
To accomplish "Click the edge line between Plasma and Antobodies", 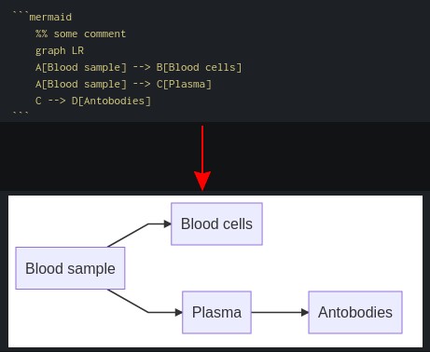I will (x=276, y=312).
